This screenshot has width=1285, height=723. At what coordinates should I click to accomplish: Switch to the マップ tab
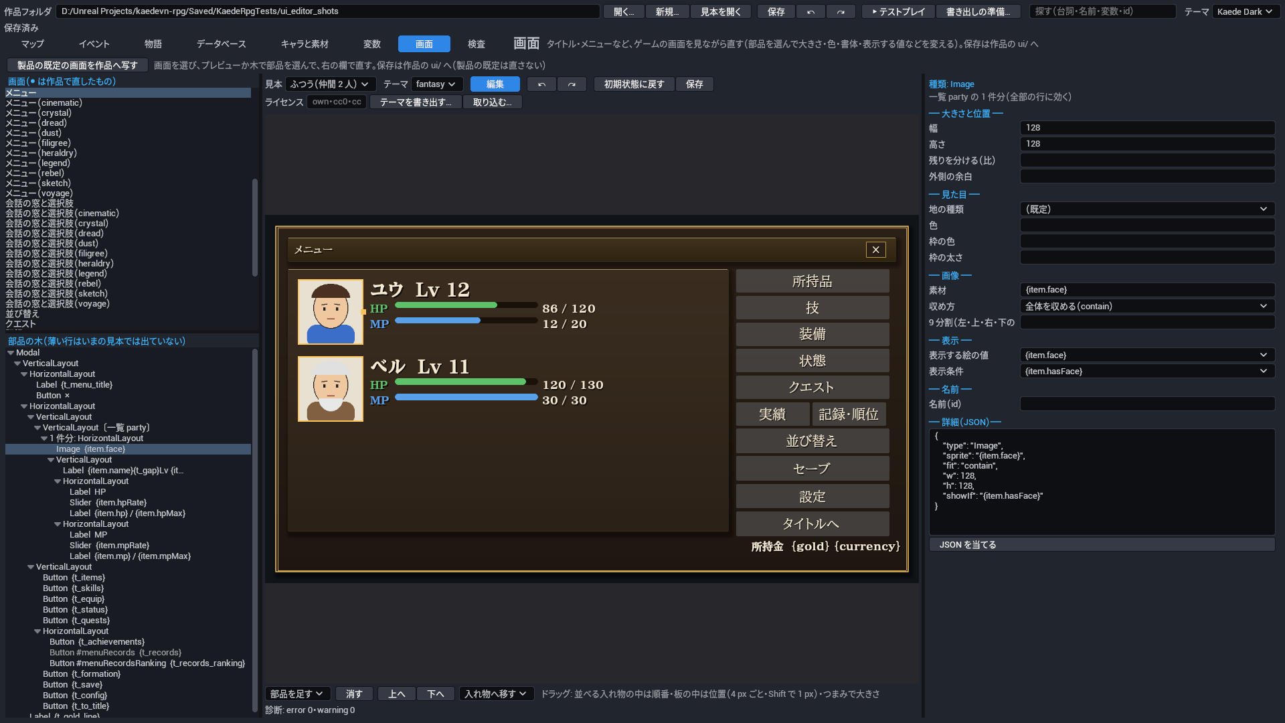[32, 44]
